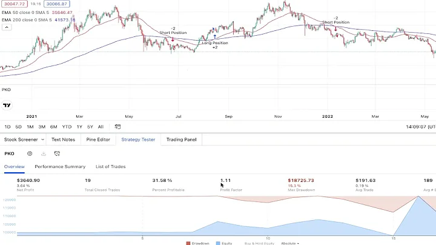Open the Absolute mode dropdown under the equity chart

click(290, 243)
